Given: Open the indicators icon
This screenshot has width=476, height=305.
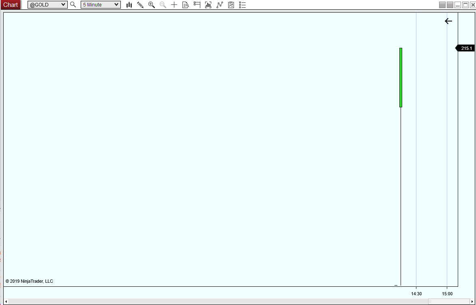Looking at the screenshot, I should [x=219, y=4].
